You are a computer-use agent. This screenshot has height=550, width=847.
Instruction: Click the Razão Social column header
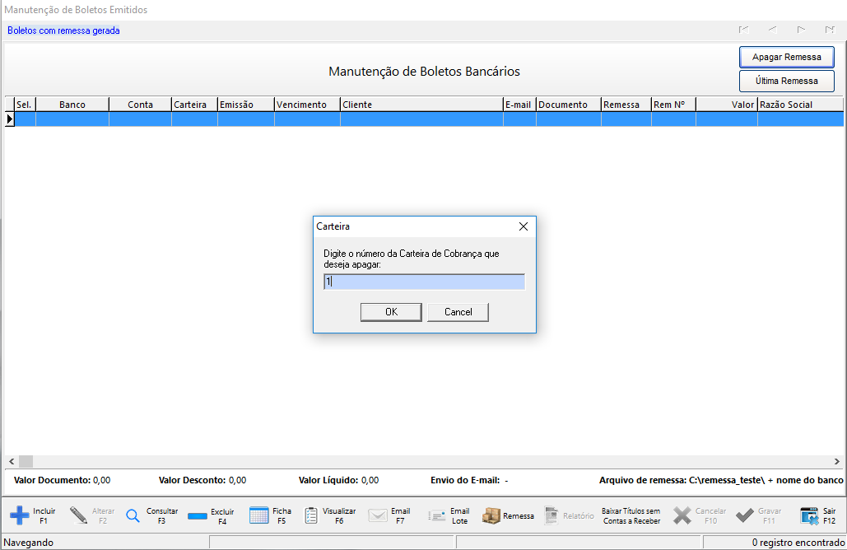(801, 105)
